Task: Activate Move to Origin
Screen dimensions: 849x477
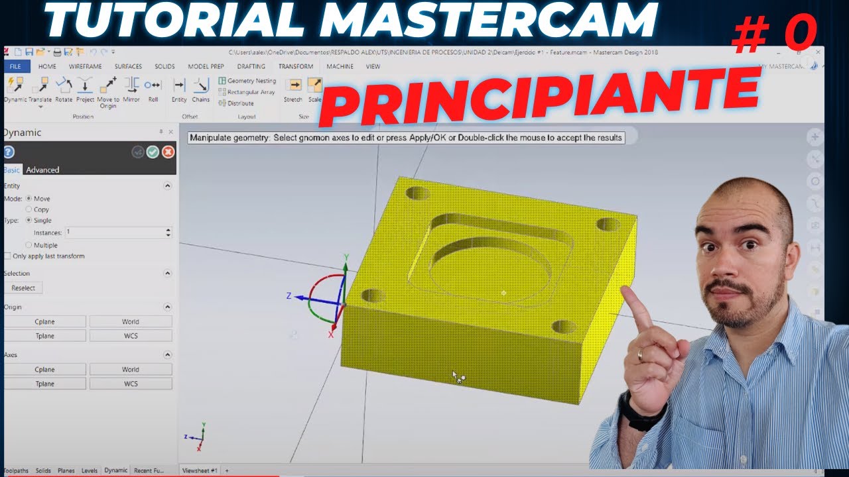Action: [108, 93]
